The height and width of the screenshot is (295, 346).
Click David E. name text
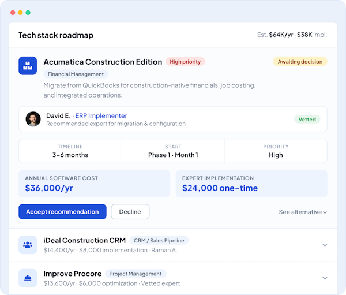pos(58,116)
